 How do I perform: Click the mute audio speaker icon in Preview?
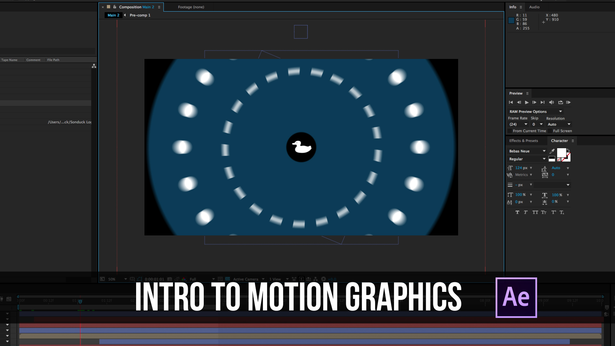(x=552, y=102)
